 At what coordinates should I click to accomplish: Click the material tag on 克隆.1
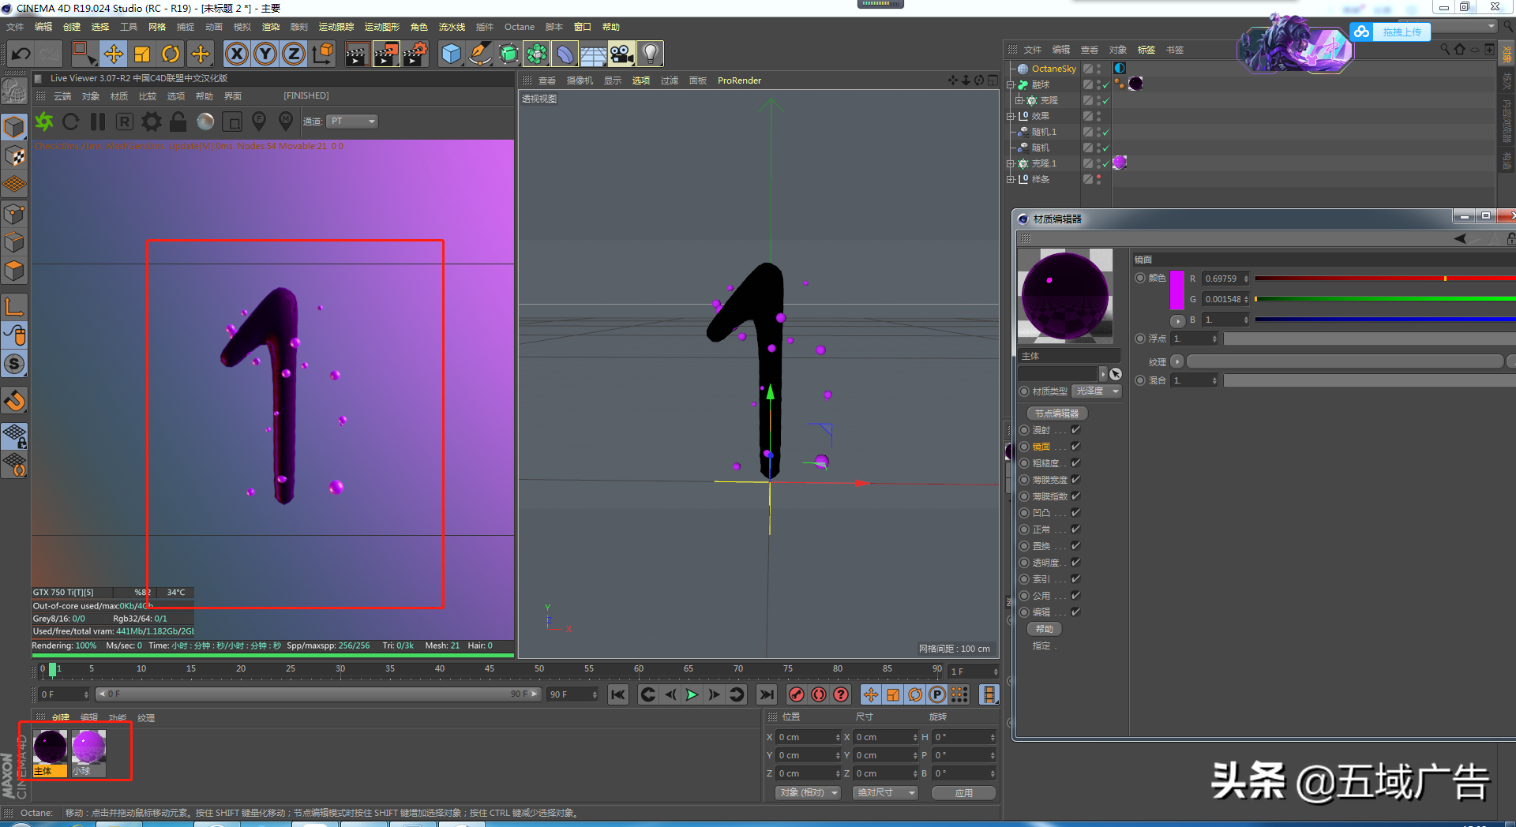[x=1120, y=163]
